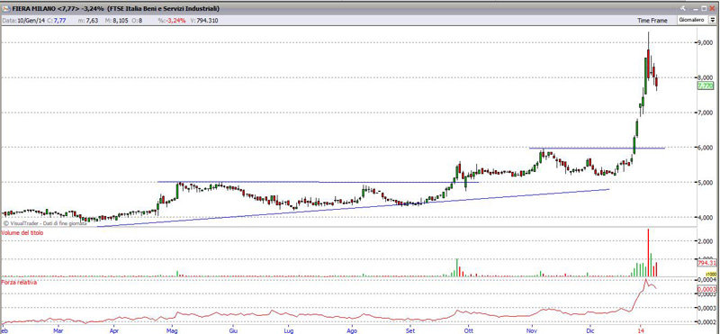Close the FIERA MILANO chart window

pyautogui.click(x=713, y=8)
